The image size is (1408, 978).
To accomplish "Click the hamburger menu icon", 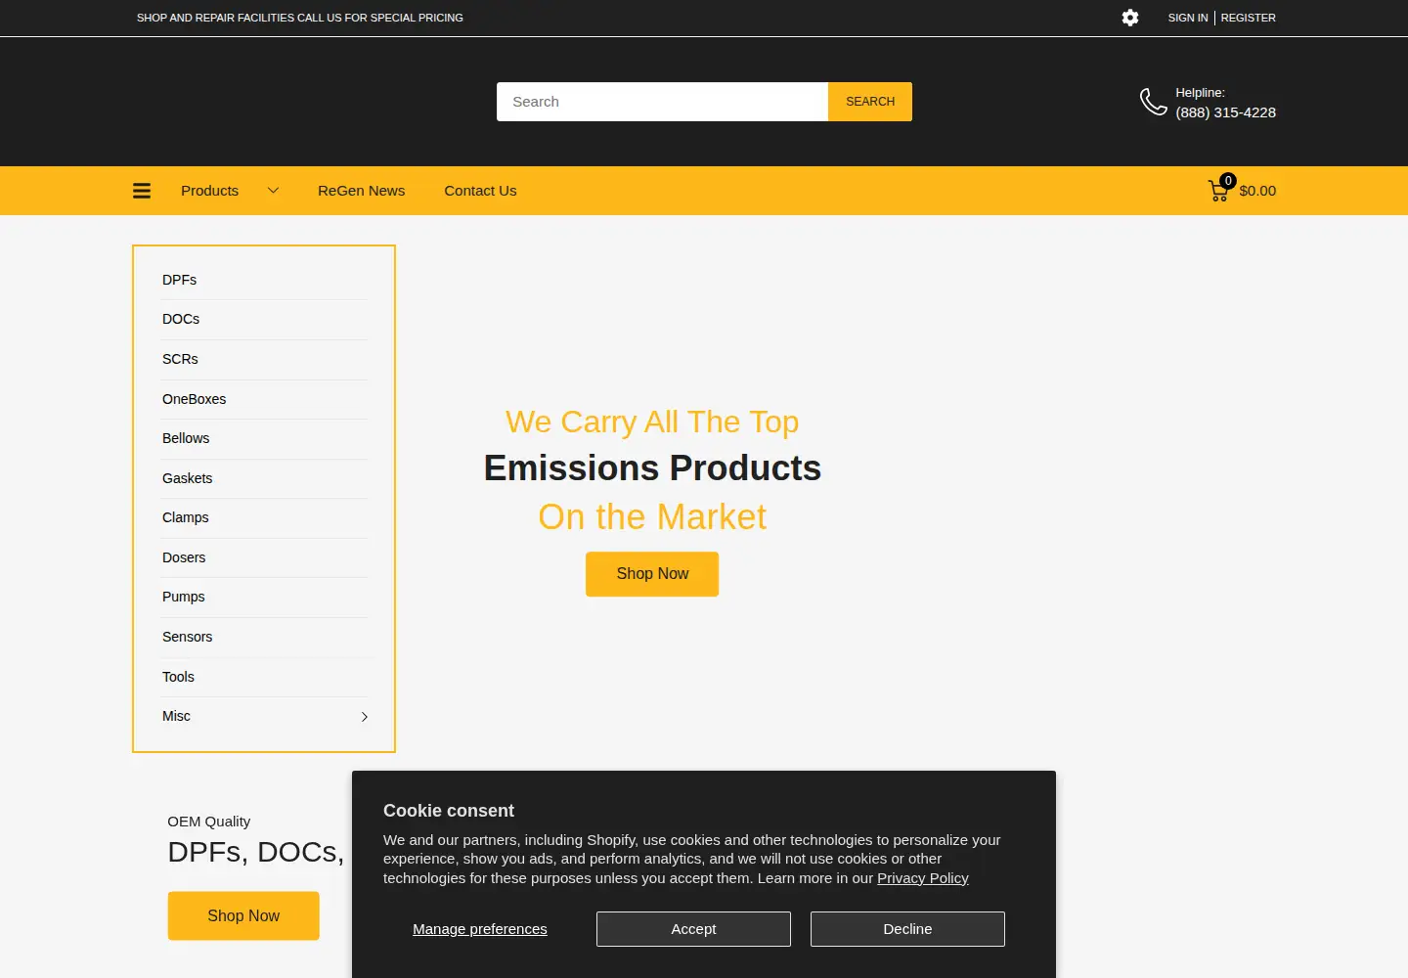I will pos(142,191).
